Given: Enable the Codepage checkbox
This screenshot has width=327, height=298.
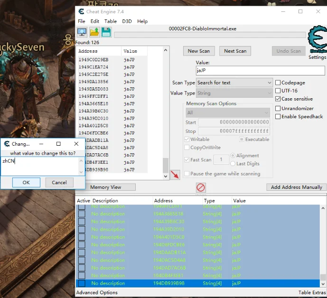Looking at the screenshot, I should 278,83.
